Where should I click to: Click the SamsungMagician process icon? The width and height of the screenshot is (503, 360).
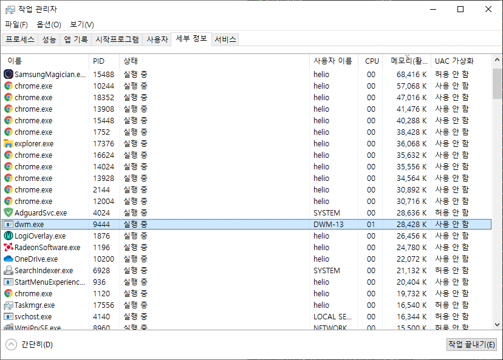pyautogui.click(x=9, y=75)
